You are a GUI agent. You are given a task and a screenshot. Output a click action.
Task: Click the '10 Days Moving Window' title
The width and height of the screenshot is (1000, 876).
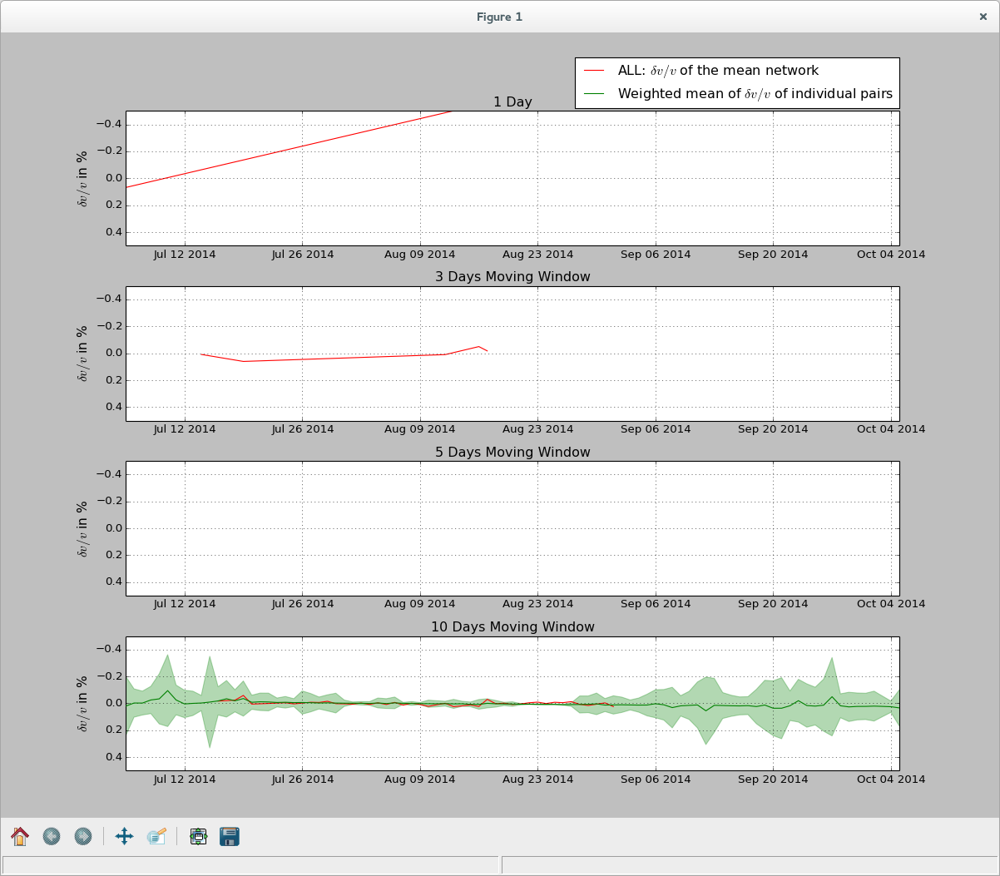click(512, 627)
